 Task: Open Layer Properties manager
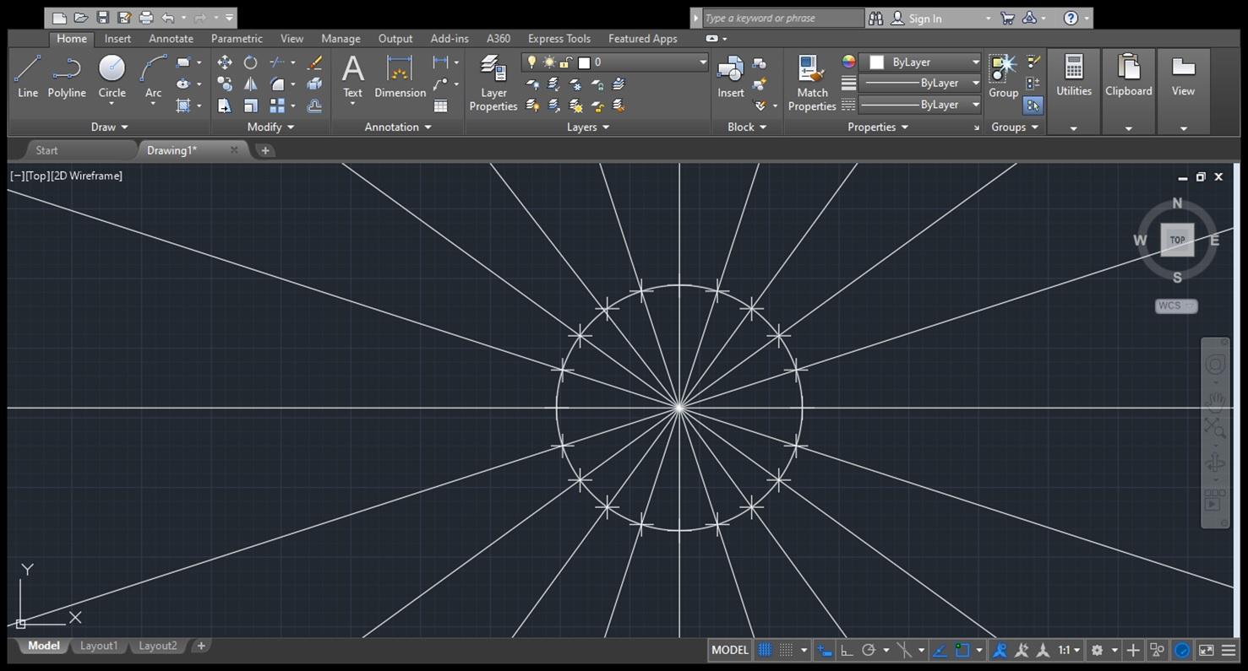coord(493,82)
